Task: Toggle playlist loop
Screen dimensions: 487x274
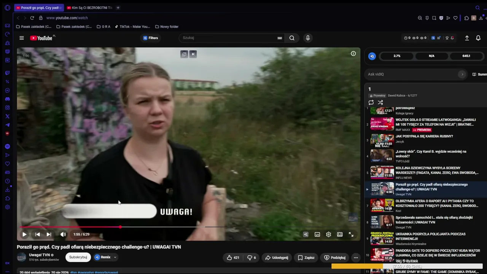Action: [x=371, y=102]
